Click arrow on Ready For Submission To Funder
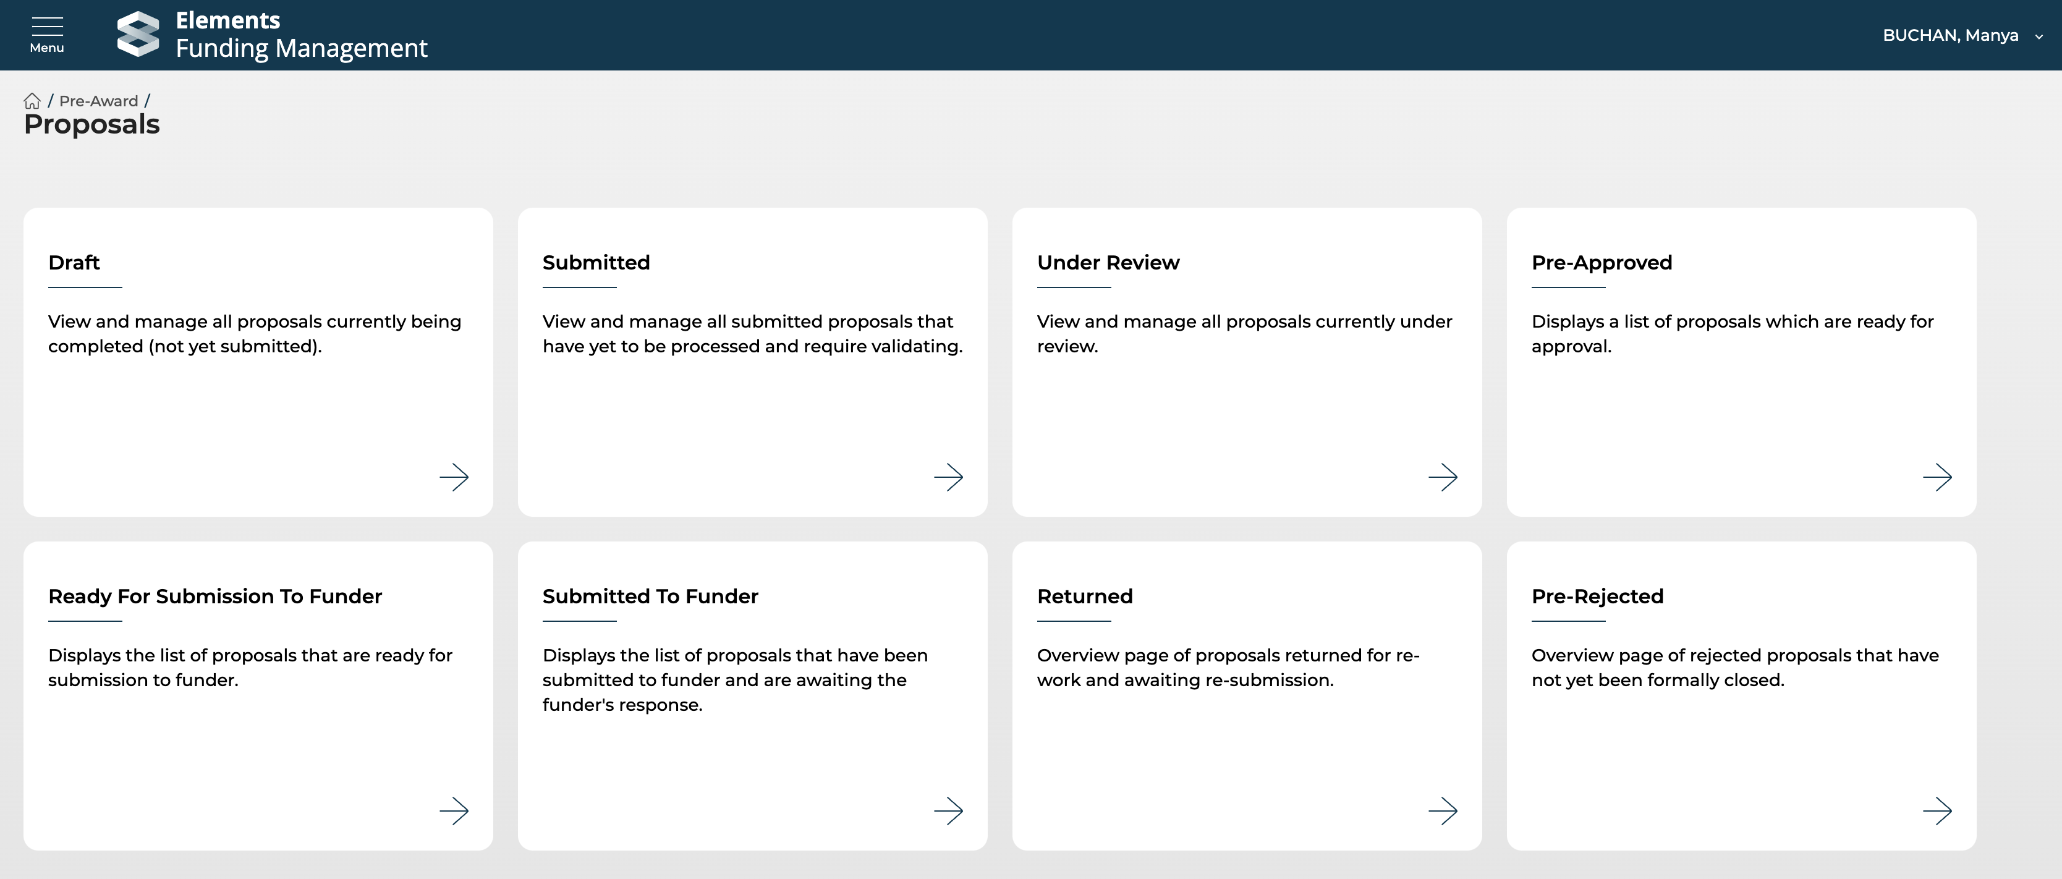The image size is (2062, 879). (x=454, y=811)
